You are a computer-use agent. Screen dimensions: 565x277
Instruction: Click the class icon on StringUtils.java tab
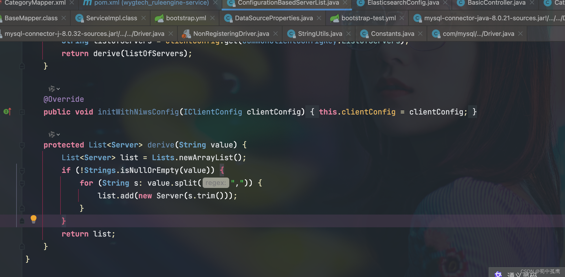tap(291, 34)
